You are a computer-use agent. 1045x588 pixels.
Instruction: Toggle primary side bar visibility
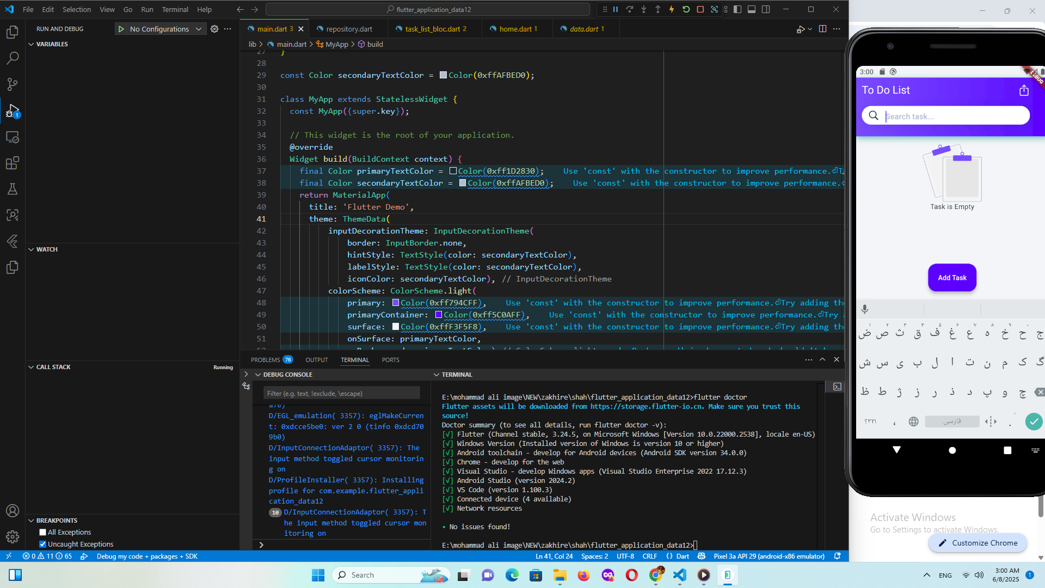coord(737,9)
